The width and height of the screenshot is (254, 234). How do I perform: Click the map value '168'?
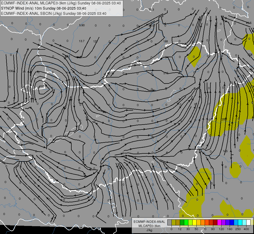(166, 41)
